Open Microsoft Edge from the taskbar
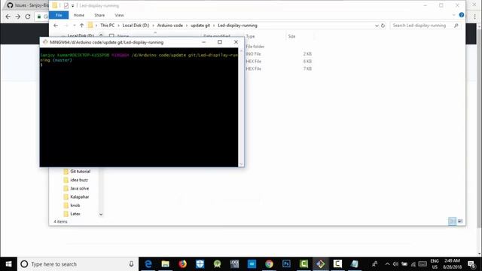Image resolution: width=482 pixels, height=271 pixels. point(148,264)
